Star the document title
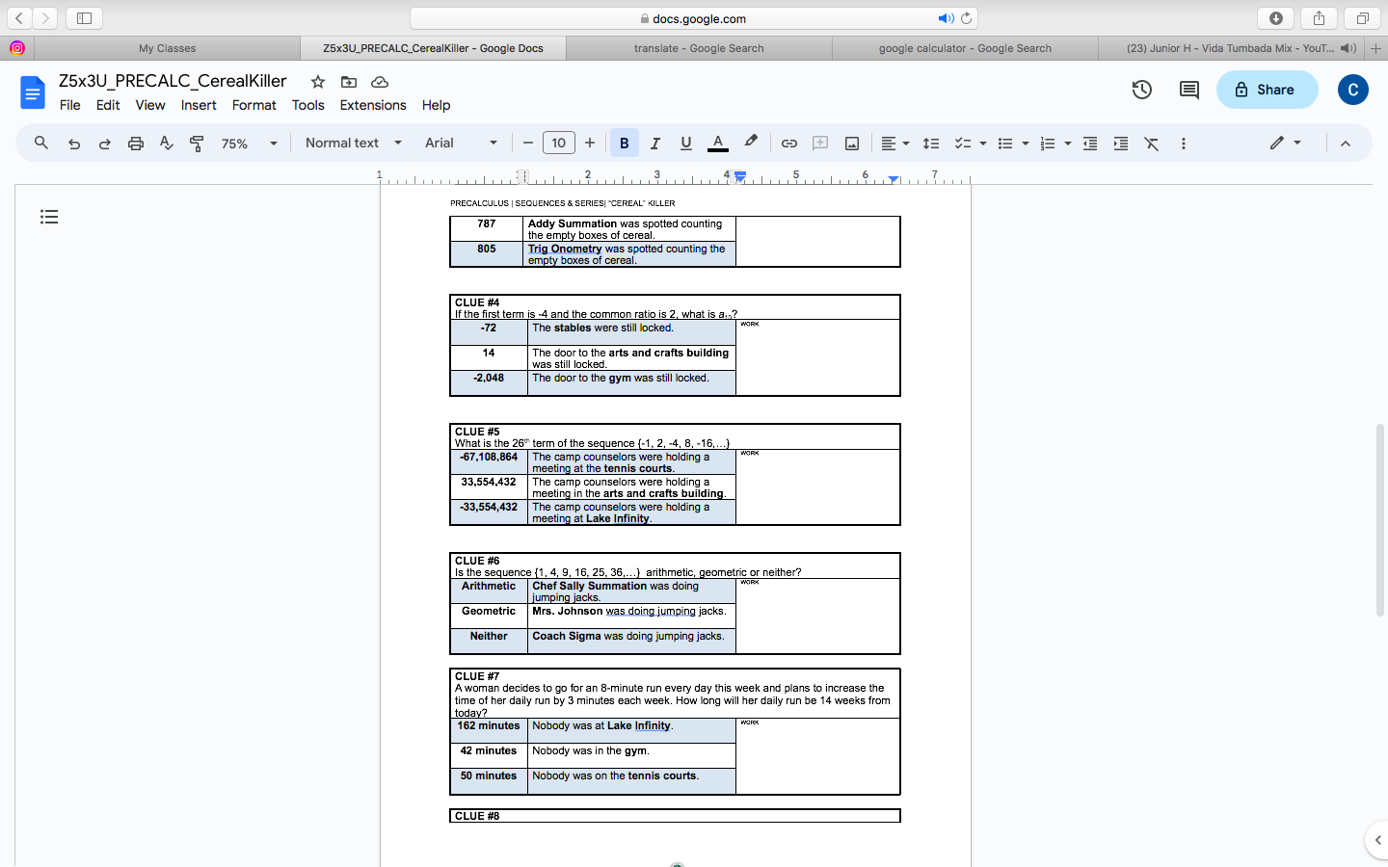 tap(318, 82)
